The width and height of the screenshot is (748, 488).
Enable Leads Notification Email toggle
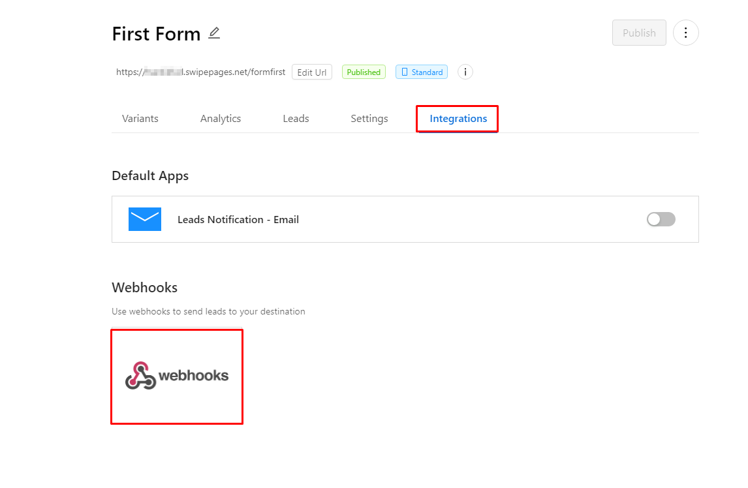click(661, 219)
